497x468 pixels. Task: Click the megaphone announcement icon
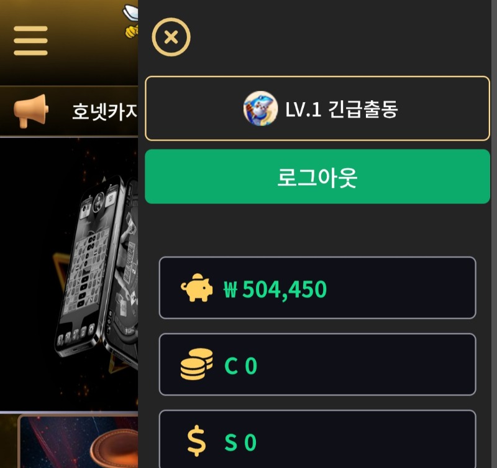pyautogui.click(x=30, y=111)
